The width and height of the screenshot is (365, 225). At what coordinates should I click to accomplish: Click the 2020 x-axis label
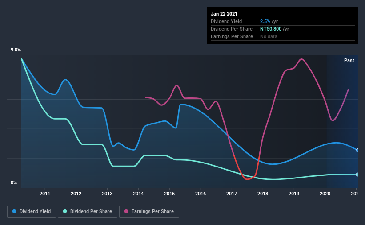[x=325, y=194]
